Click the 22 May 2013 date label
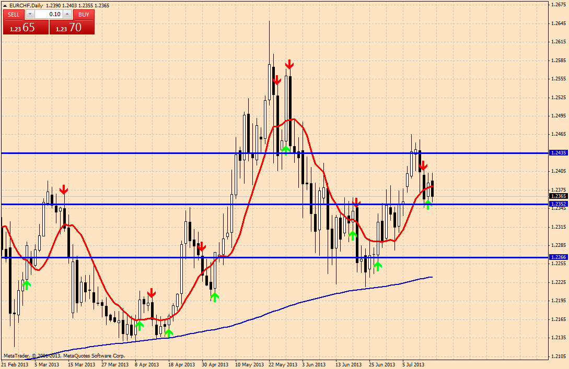The height and width of the screenshot is (369, 569). tap(283, 364)
